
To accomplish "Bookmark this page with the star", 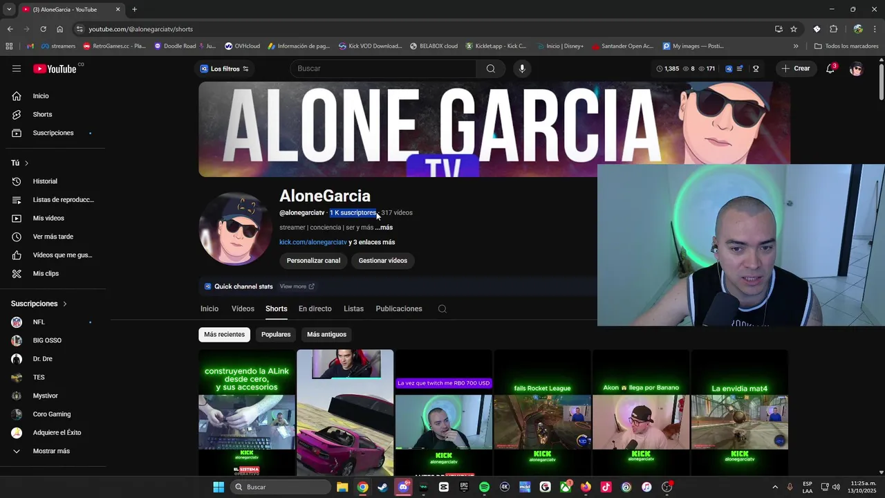I will [x=794, y=29].
